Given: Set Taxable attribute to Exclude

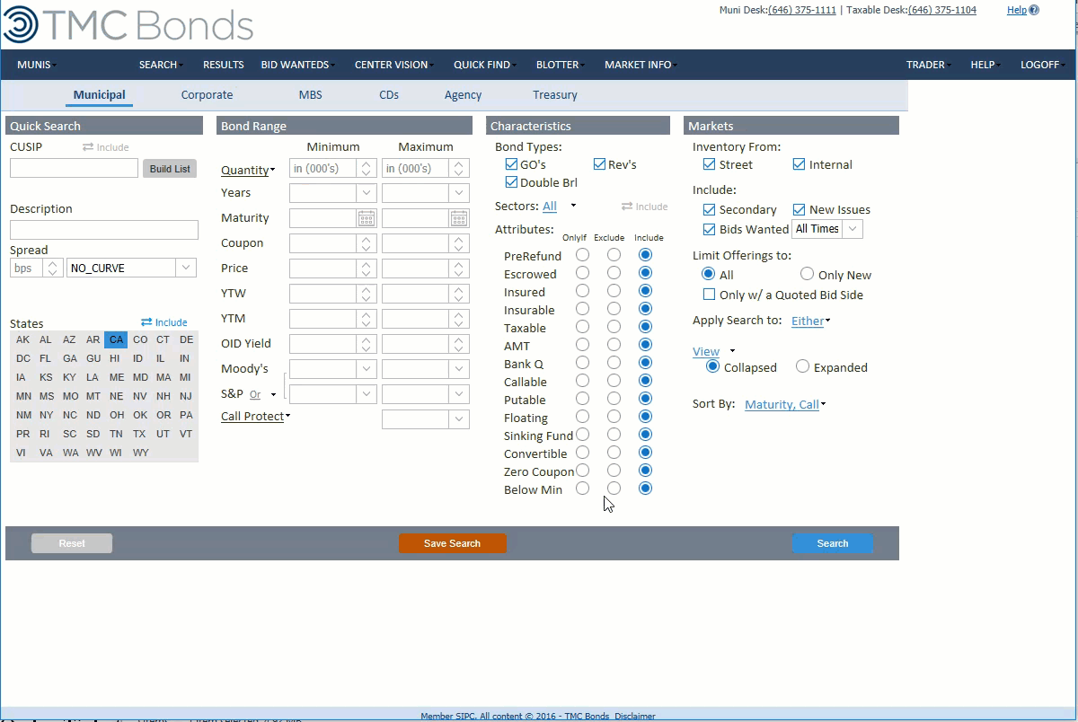Looking at the screenshot, I should (614, 327).
